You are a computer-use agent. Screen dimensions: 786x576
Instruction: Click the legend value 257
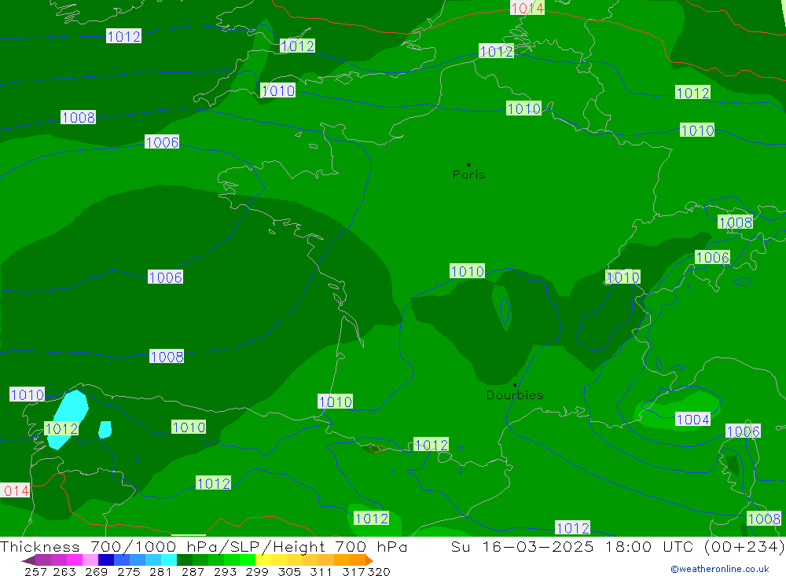(35, 571)
